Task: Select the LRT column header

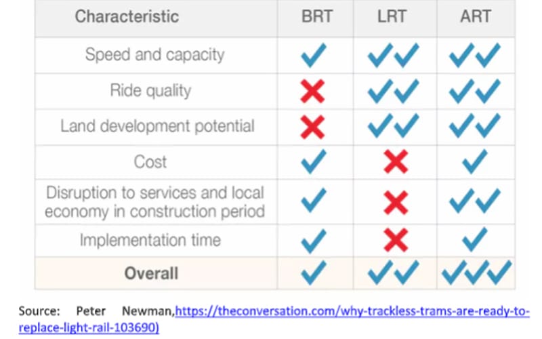Action: pos(394,16)
